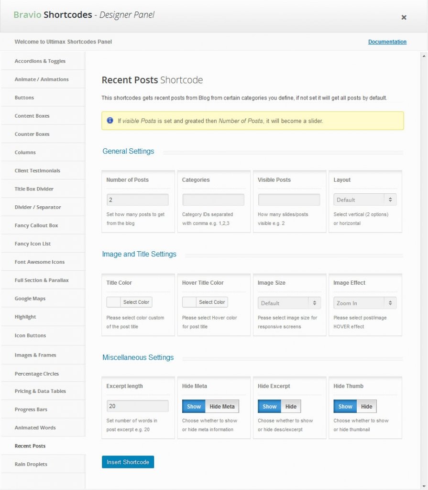Open Rain Droplets in the sidebar
This screenshot has height=490, width=428.
click(31, 464)
